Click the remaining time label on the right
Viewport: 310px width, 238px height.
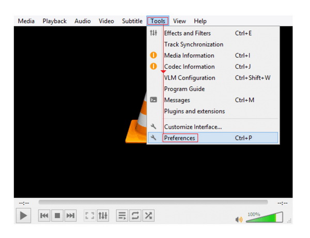coord(283,203)
